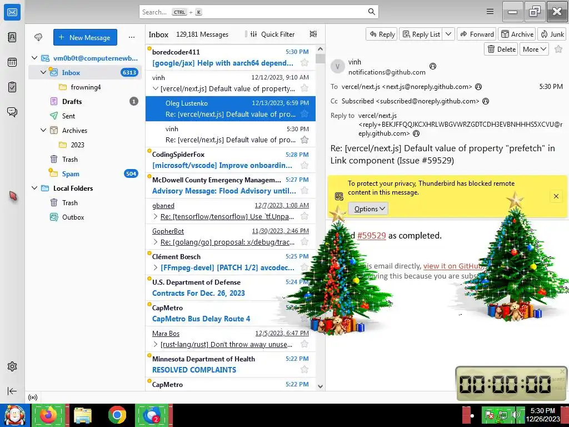The width and height of the screenshot is (569, 427).
Task: Star the Minnesota Department of Health message
Action: [305, 370]
